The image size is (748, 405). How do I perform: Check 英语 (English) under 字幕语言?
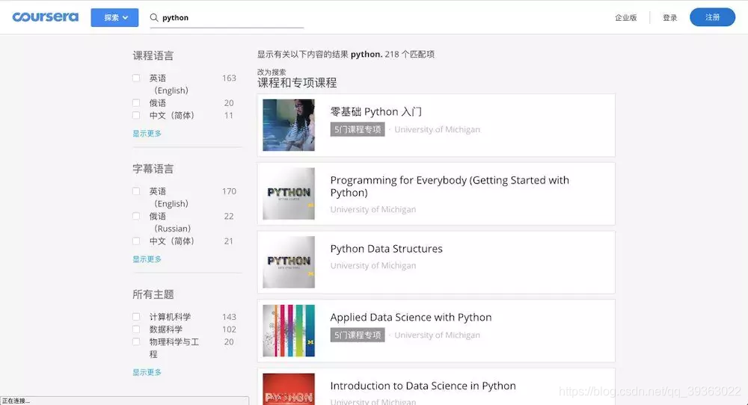tap(136, 191)
